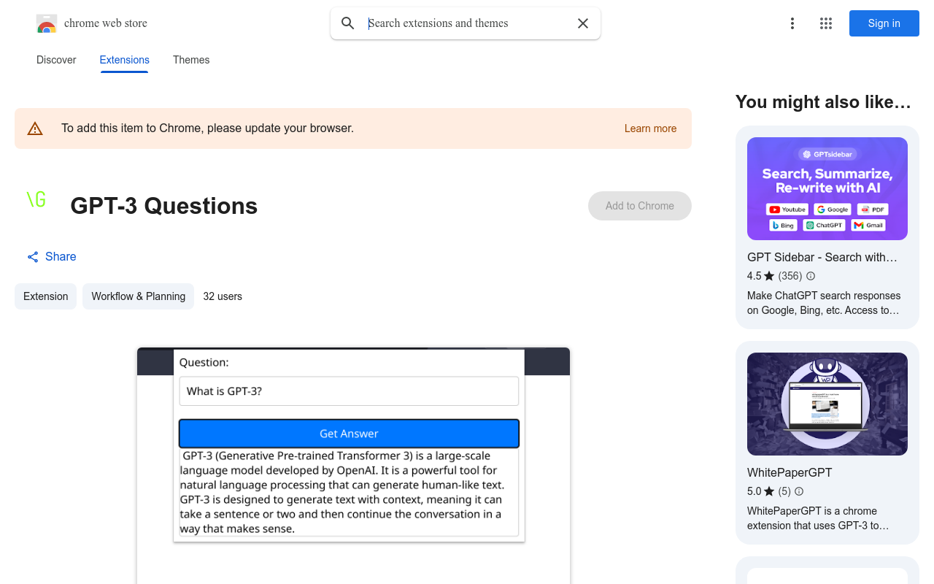
Task: Open the GPT-3 Questions screenshot preview
Action: tap(353, 466)
